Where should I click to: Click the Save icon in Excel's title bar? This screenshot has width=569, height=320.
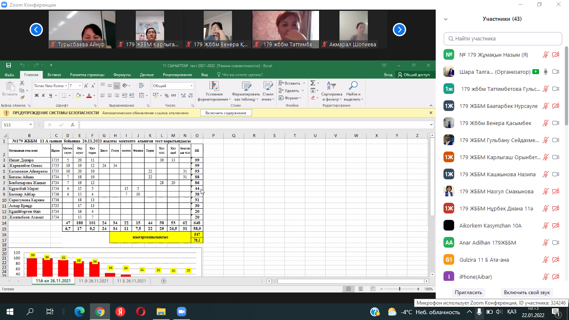click(x=8, y=65)
